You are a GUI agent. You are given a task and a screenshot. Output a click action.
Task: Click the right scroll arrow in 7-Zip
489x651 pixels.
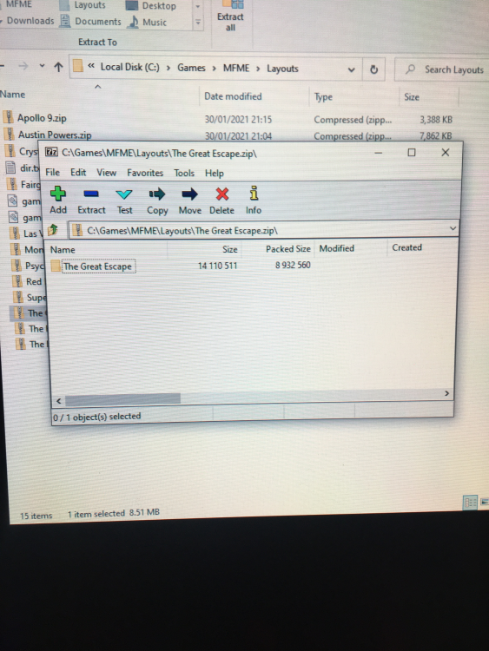point(446,393)
